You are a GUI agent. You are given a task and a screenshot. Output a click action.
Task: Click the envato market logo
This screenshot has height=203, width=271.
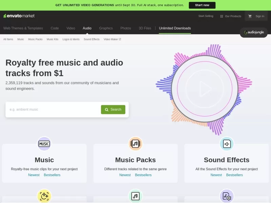tap(19, 16)
